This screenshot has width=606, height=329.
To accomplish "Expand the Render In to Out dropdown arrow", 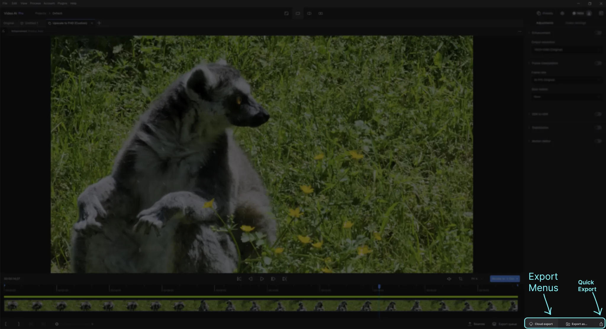I will (x=517, y=279).
